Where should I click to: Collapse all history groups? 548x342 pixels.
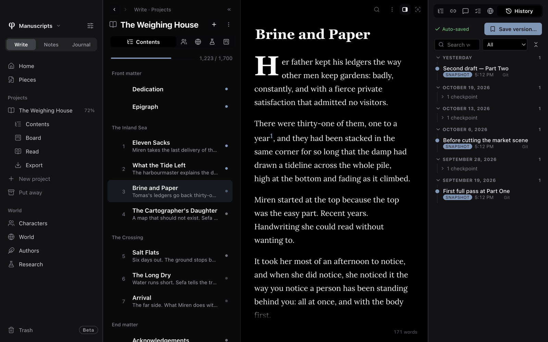click(x=536, y=44)
